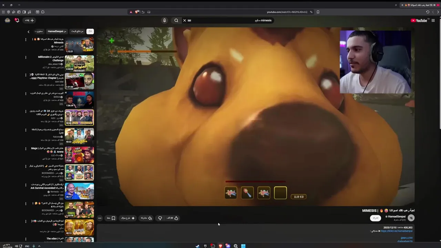
Task: Go to YouTube home via logo
Action: tap(419, 20)
